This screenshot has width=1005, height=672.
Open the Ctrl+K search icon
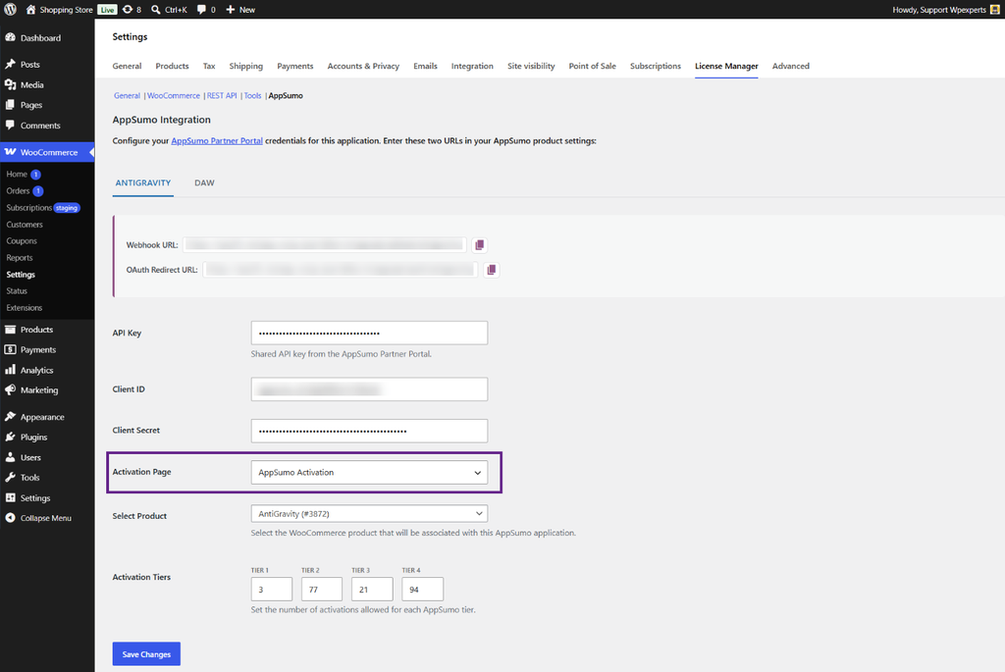coord(156,10)
